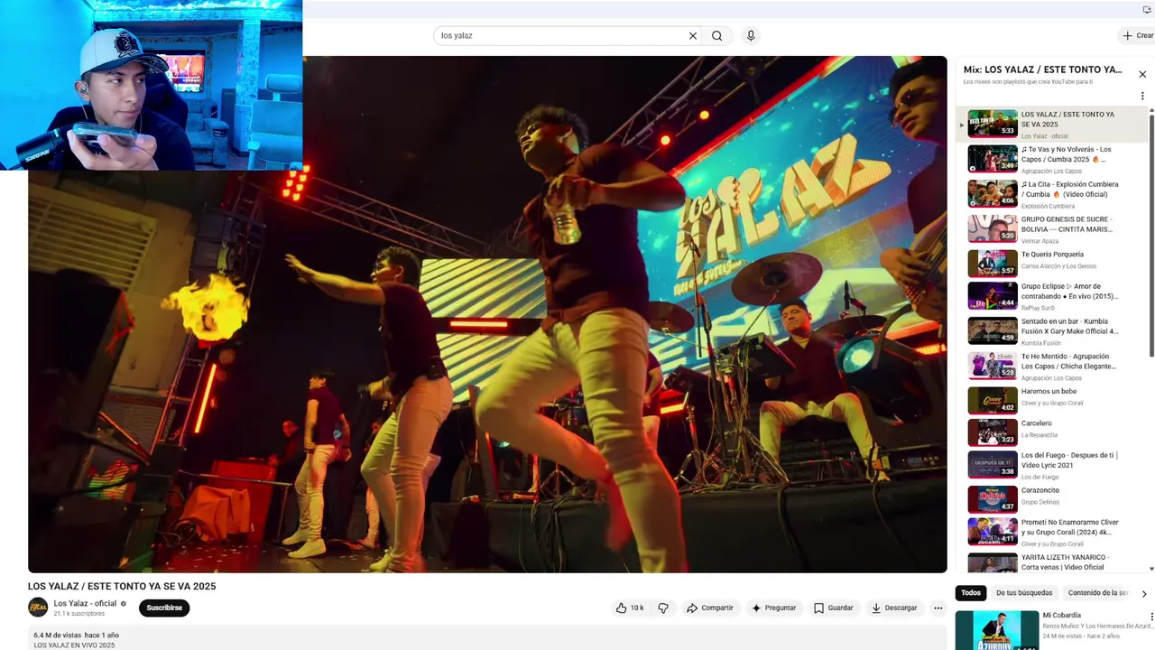Click 'Kumbia Fusión' channel name in playlist
1155x650 pixels.
[1040, 343]
